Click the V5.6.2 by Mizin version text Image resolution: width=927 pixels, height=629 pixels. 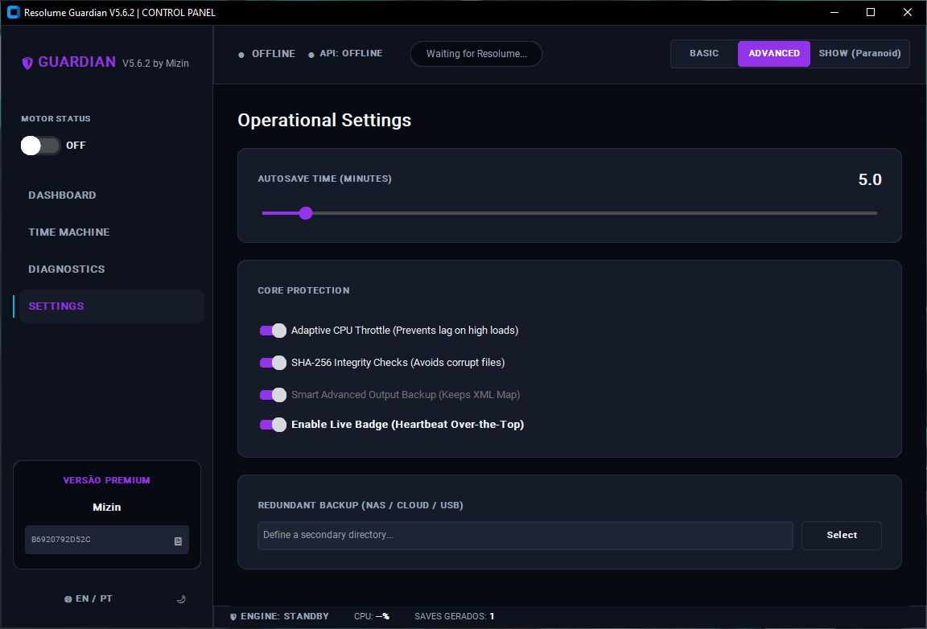(x=155, y=64)
